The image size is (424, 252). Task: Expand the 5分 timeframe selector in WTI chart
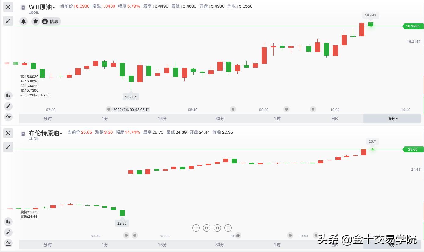393,119
